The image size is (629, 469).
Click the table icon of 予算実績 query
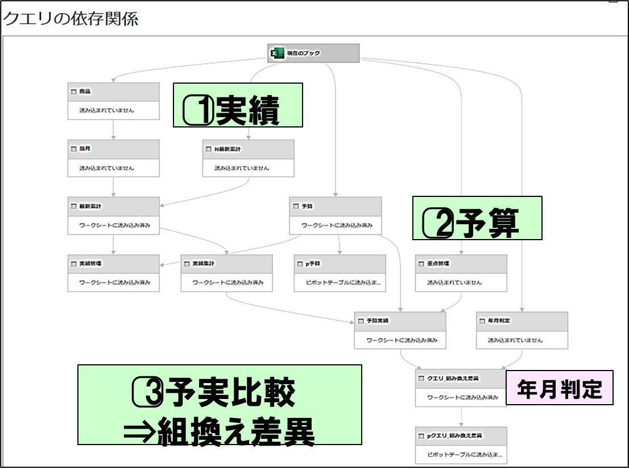[x=361, y=321]
